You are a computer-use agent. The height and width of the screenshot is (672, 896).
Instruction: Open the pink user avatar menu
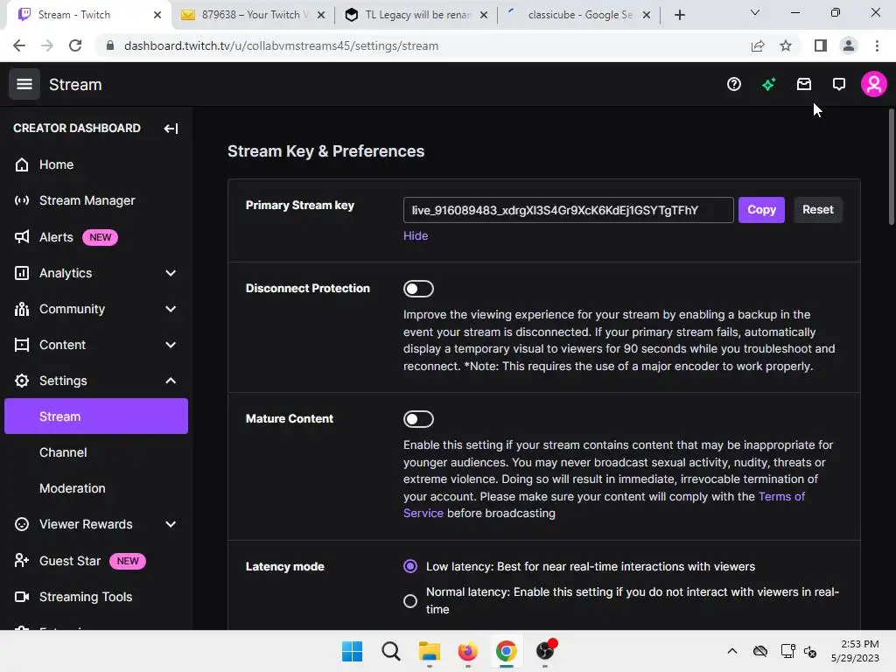click(874, 85)
